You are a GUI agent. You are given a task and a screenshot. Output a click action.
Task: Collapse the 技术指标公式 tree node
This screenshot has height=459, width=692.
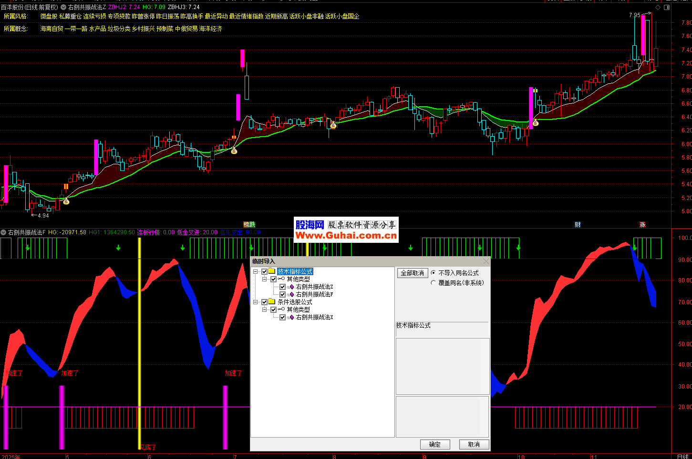tap(256, 272)
